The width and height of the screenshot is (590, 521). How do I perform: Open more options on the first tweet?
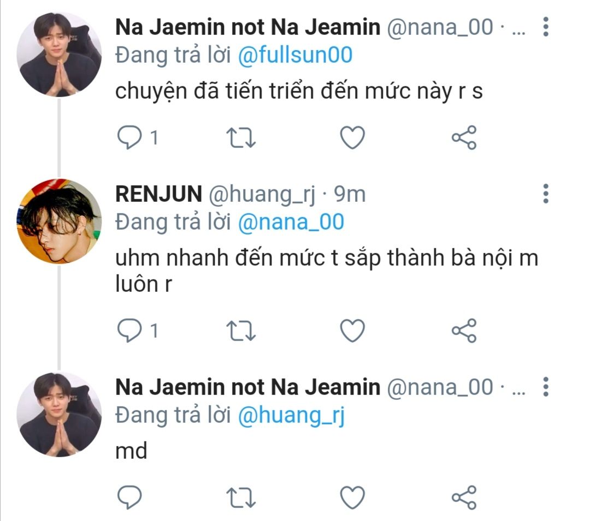click(545, 27)
